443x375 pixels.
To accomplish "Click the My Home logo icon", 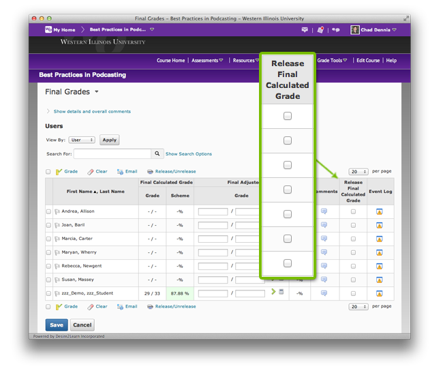I will tap(48, 29).
